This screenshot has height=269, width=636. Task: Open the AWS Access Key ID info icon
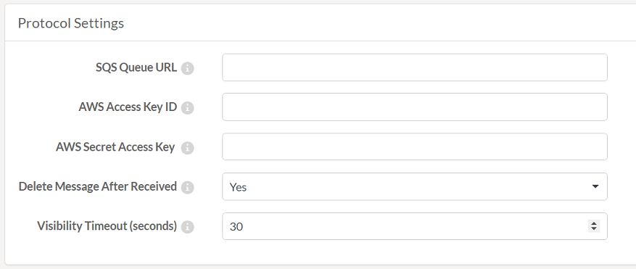click(187, 108)
